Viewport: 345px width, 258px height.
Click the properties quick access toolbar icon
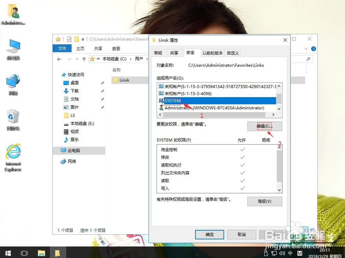(69, 39)
